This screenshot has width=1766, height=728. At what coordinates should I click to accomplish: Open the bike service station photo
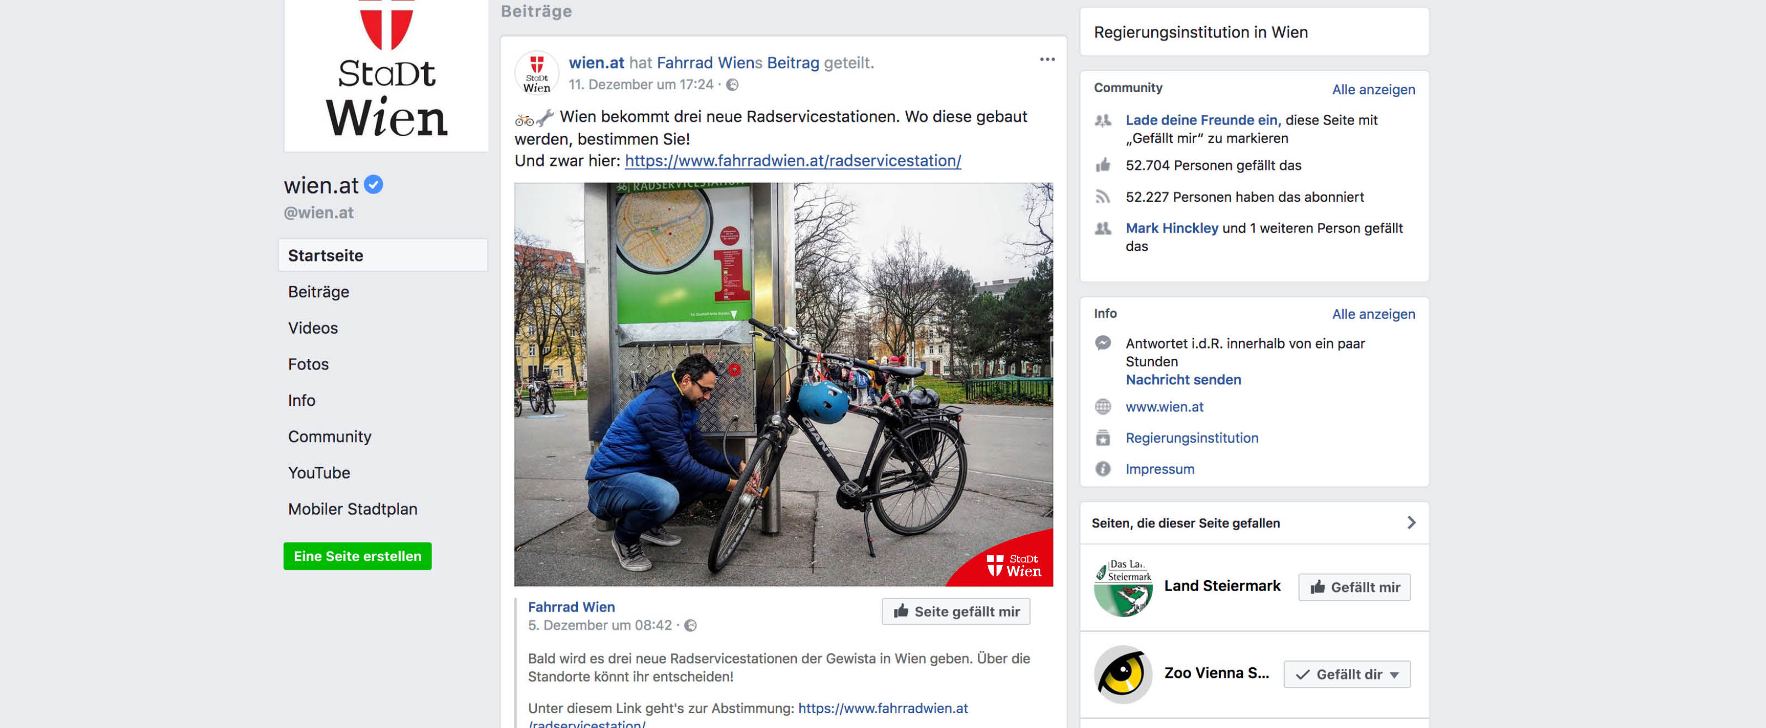tap(783, 384)
